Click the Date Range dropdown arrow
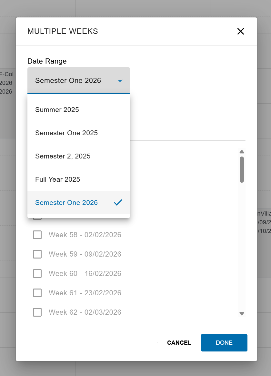 [x=120, y=81]
